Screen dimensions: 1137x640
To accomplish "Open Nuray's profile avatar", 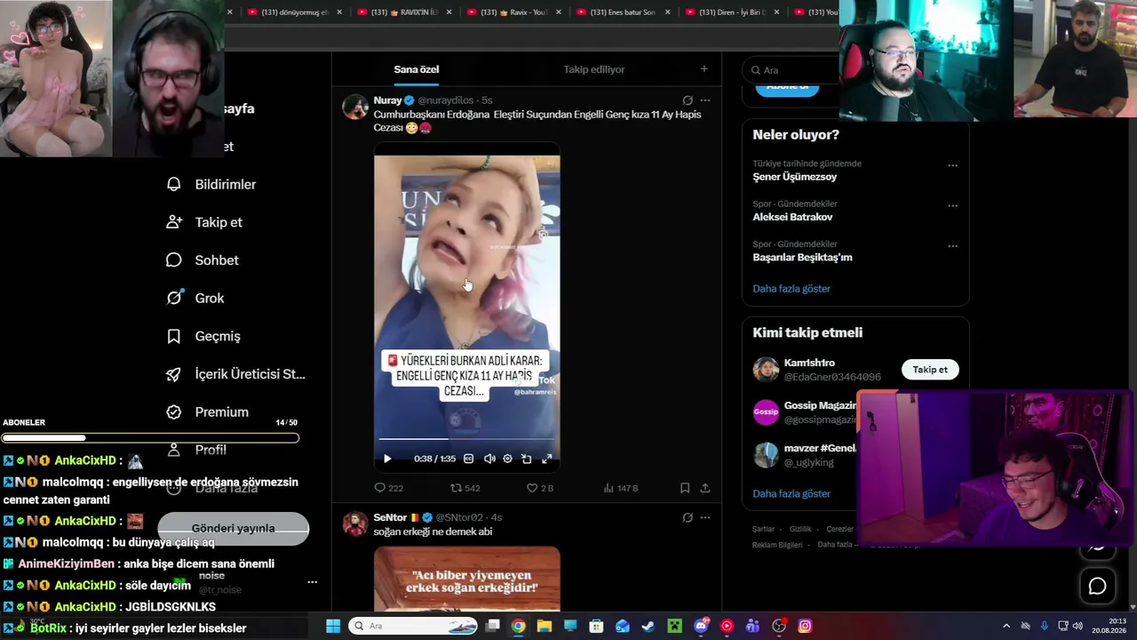I will 355,107.
